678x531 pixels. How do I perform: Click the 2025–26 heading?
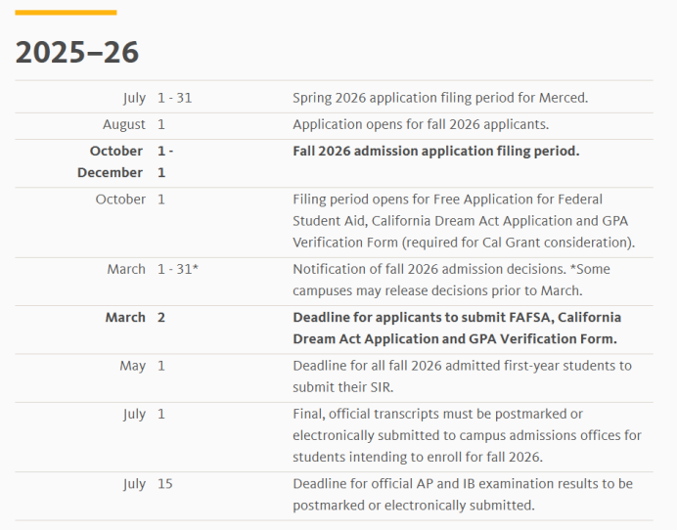(x=77, y=52)
